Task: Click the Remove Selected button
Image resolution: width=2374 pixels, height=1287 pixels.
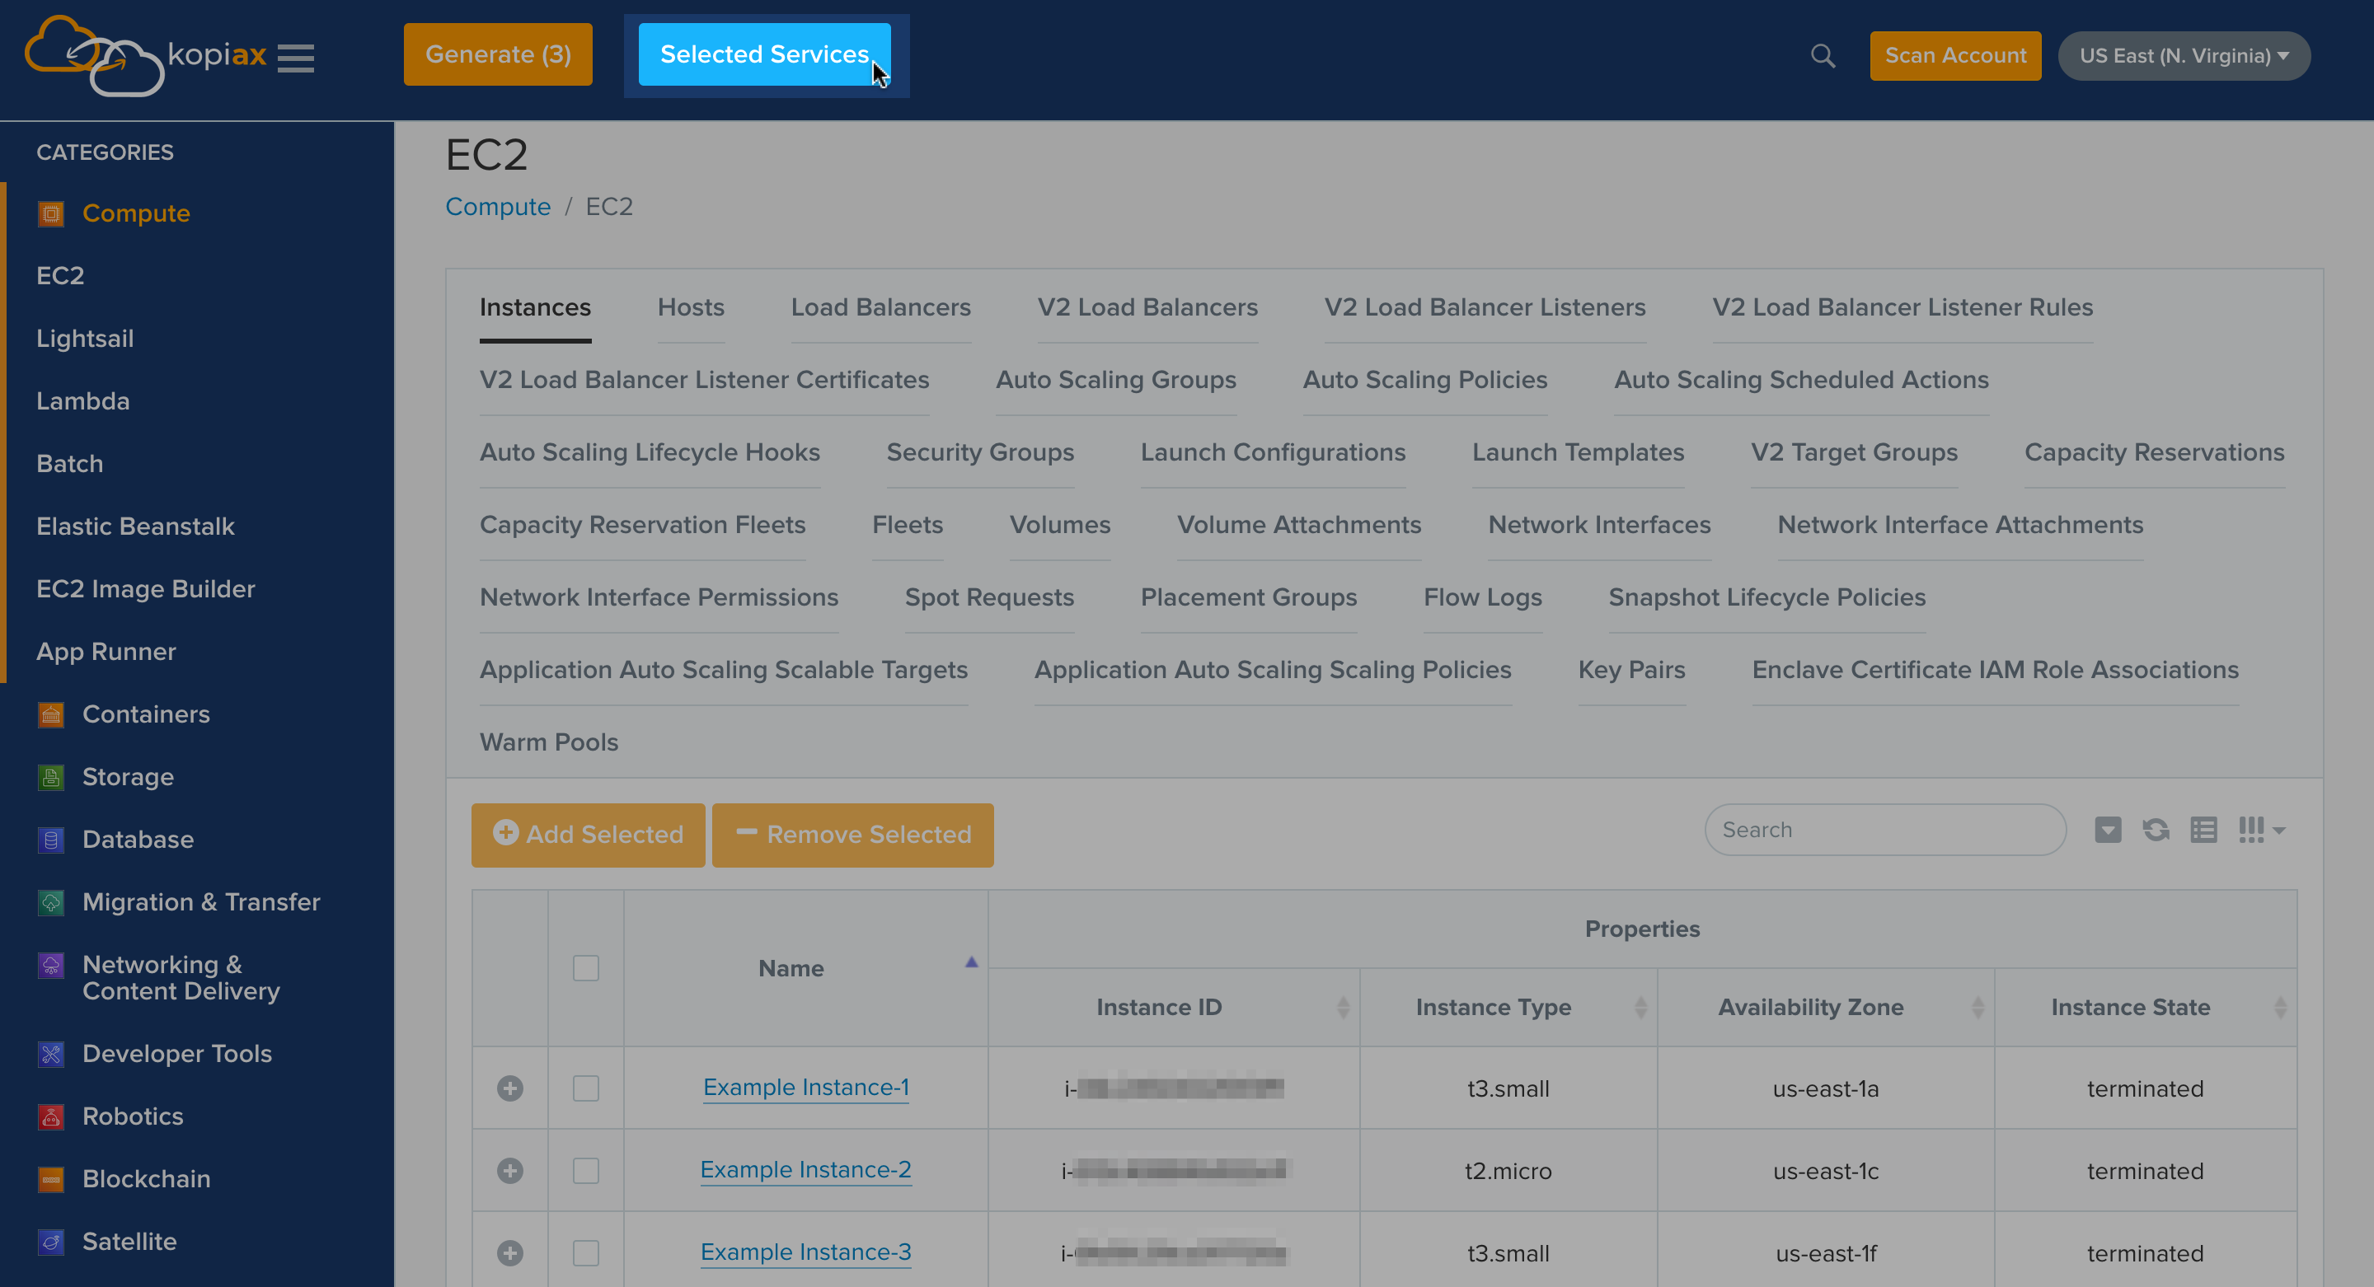Action: pos(852,835)
